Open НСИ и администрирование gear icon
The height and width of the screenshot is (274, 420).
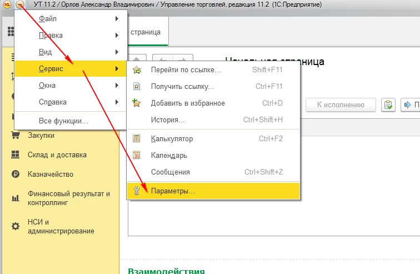tap(16, 226)
